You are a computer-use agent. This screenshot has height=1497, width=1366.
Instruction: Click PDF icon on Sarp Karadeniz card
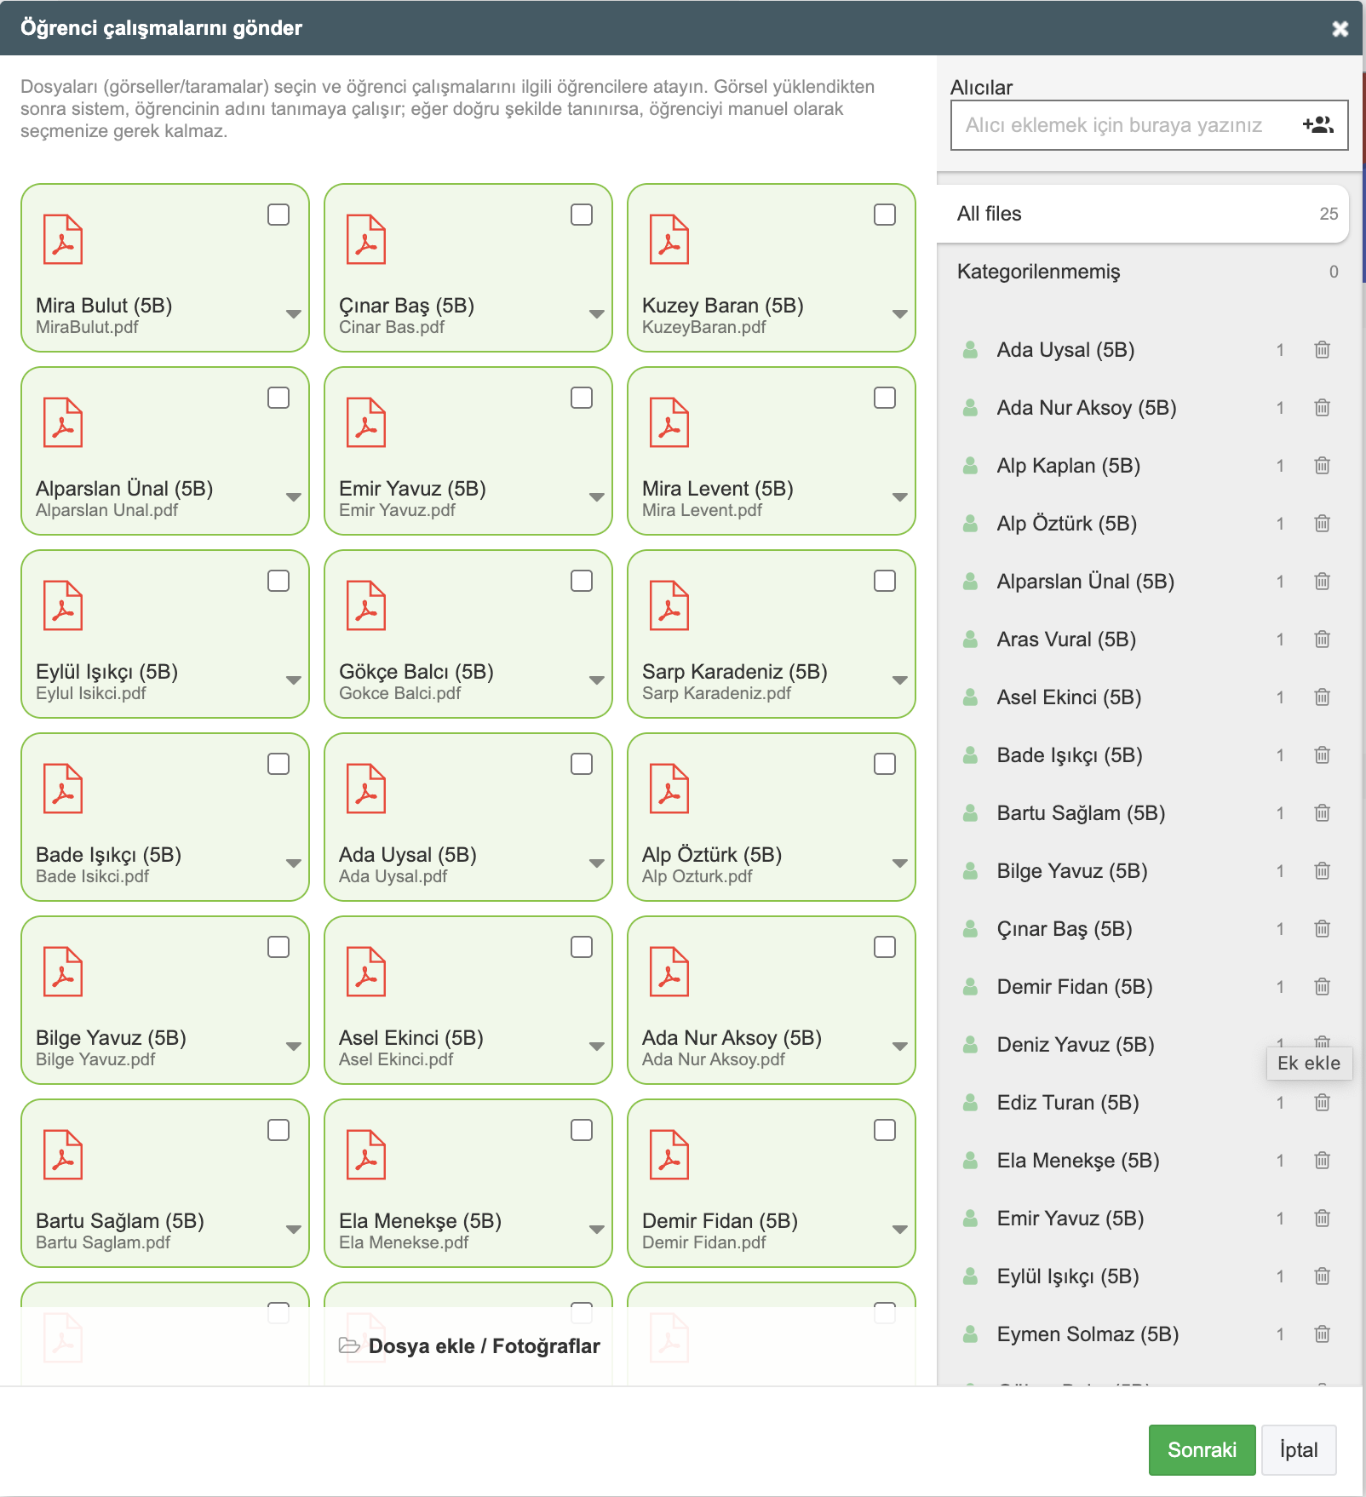[x=669, y=605]
